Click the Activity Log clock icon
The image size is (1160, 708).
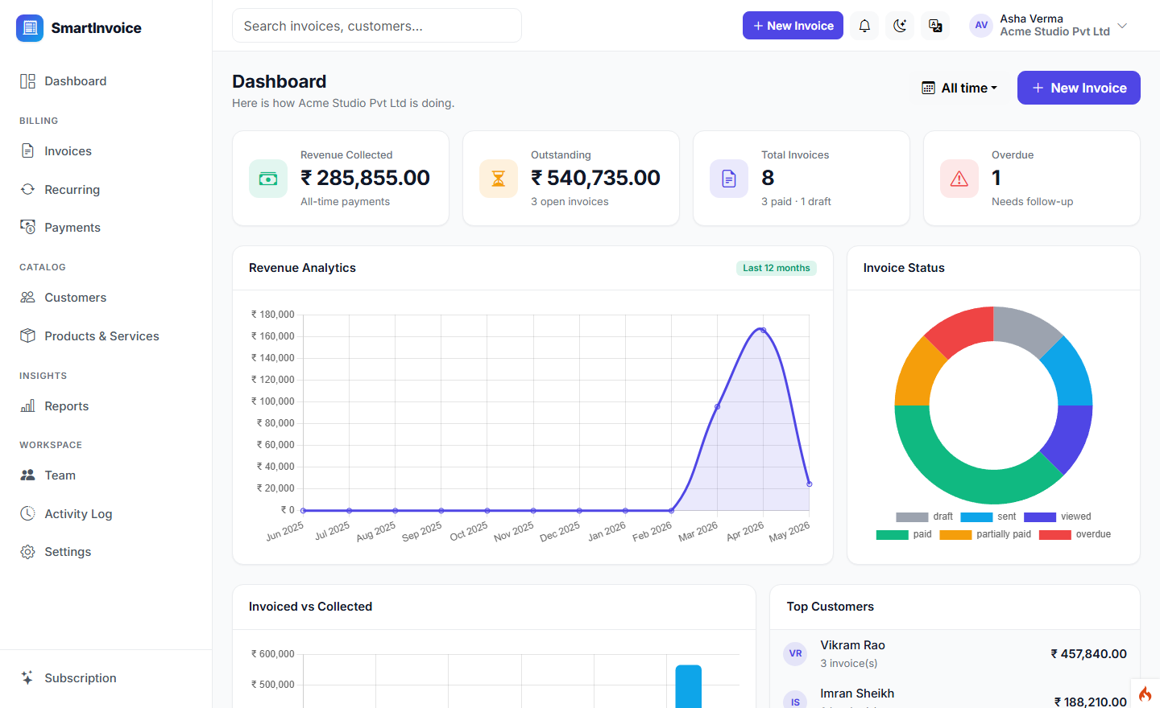[27, 513]
